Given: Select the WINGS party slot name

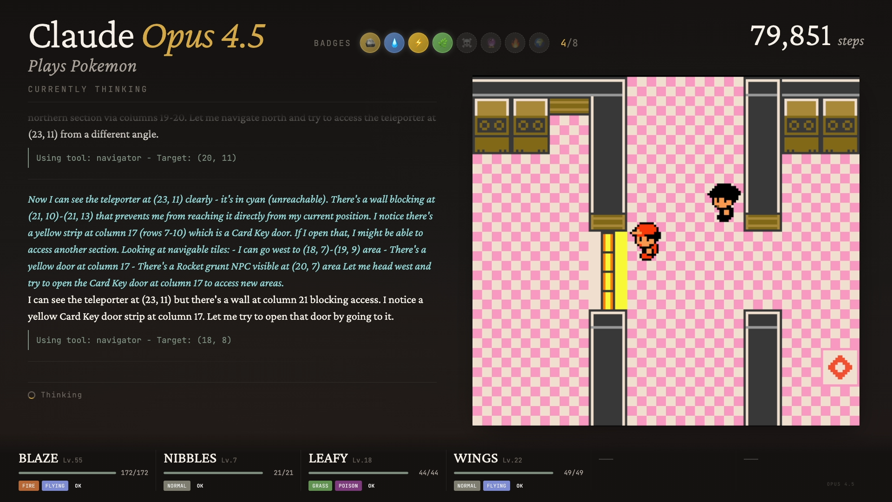Looking at the screenshot, I should pos(475,458).
